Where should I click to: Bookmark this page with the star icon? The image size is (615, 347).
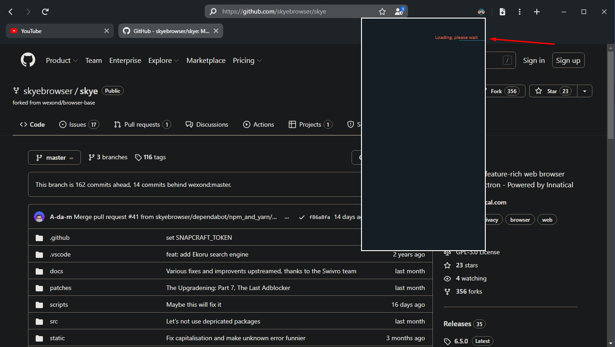click(382, 11)
